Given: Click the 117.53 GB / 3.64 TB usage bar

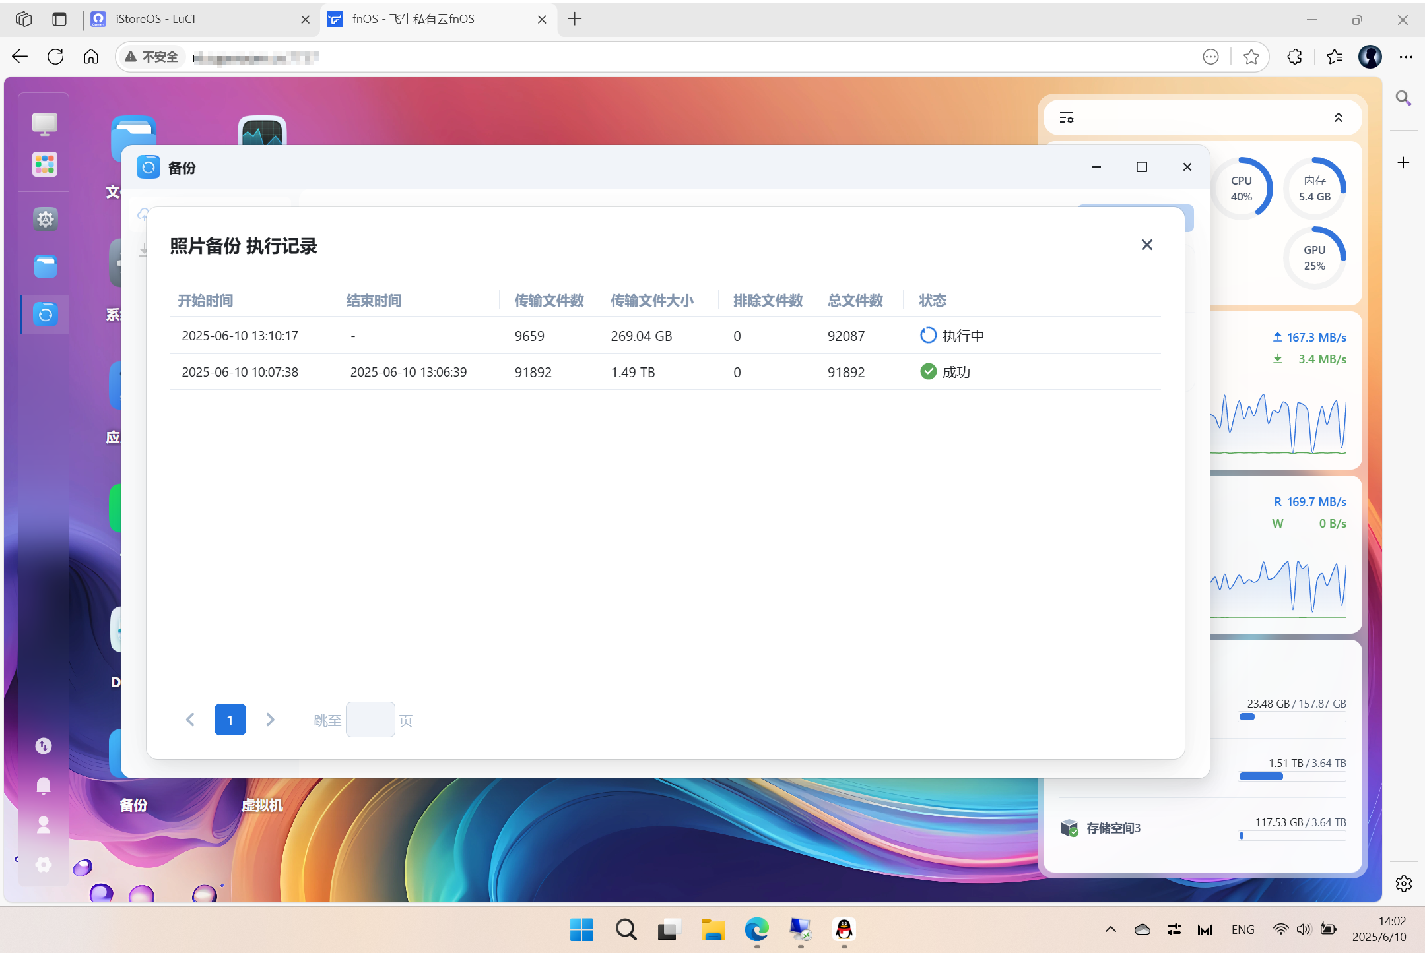Looking at the screenshot, I should pyautogui.click(x=1292, y=836).
